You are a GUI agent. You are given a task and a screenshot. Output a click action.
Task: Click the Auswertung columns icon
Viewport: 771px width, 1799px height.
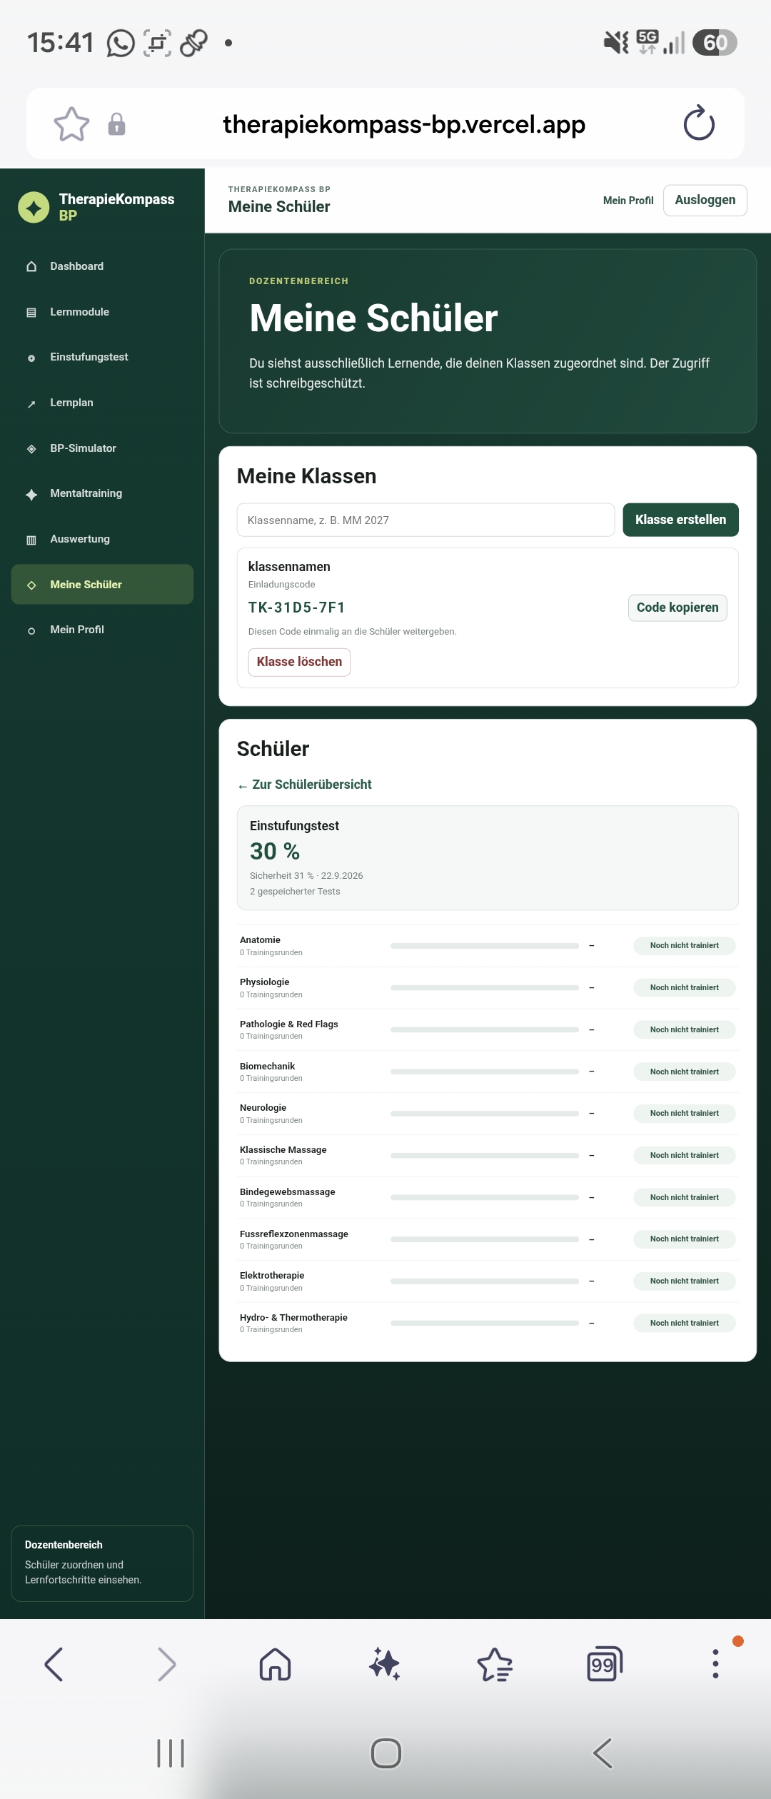pyautogui.click(x=31, y=540)
